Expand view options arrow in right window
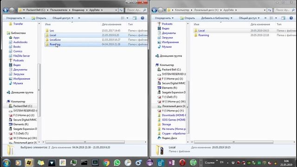Screen dimensions: 297x167 [276, 18]
